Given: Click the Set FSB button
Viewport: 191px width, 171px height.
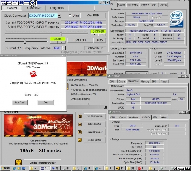Looking at the screenshot, I should 80,40.
